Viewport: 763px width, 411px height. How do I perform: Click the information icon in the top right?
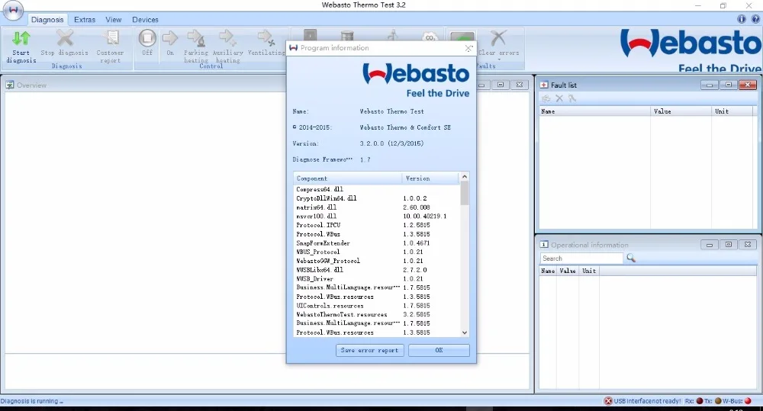(741, 19)
